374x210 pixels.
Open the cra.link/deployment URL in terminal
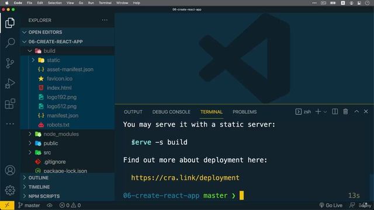(185, 178)
